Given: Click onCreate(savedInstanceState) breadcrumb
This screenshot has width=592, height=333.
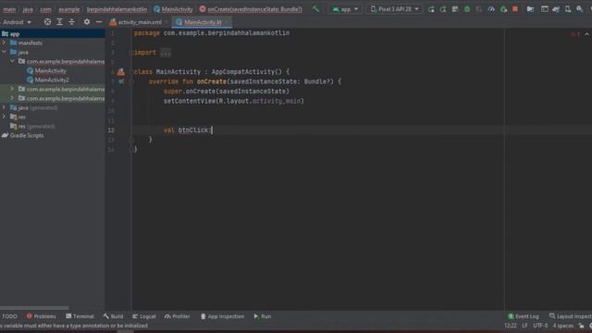Looking at the screenshot, I should (251, 9).
